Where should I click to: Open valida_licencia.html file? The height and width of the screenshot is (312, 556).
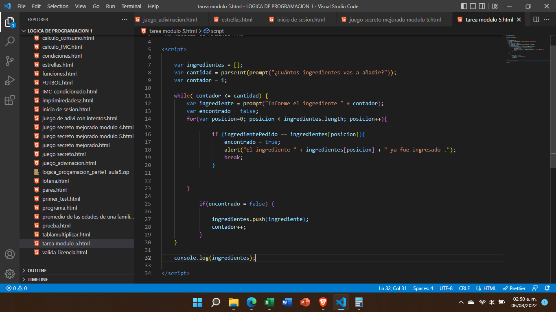tap(64, 253)
